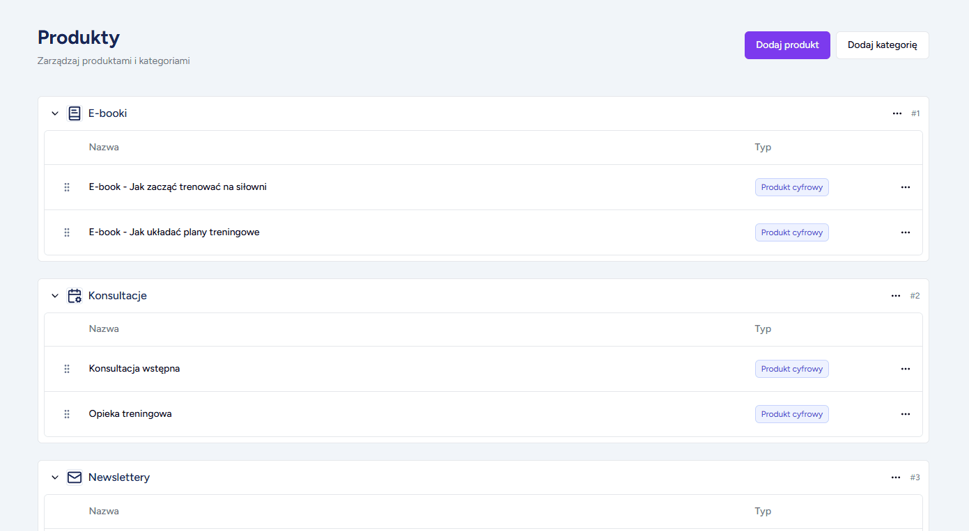Click the Nazwa column header in E-booki

click(x=104, y=148)
